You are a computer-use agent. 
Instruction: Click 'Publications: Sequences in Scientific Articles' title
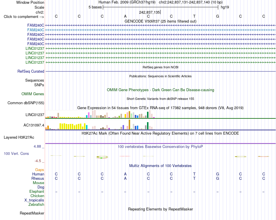click(161, 76)
